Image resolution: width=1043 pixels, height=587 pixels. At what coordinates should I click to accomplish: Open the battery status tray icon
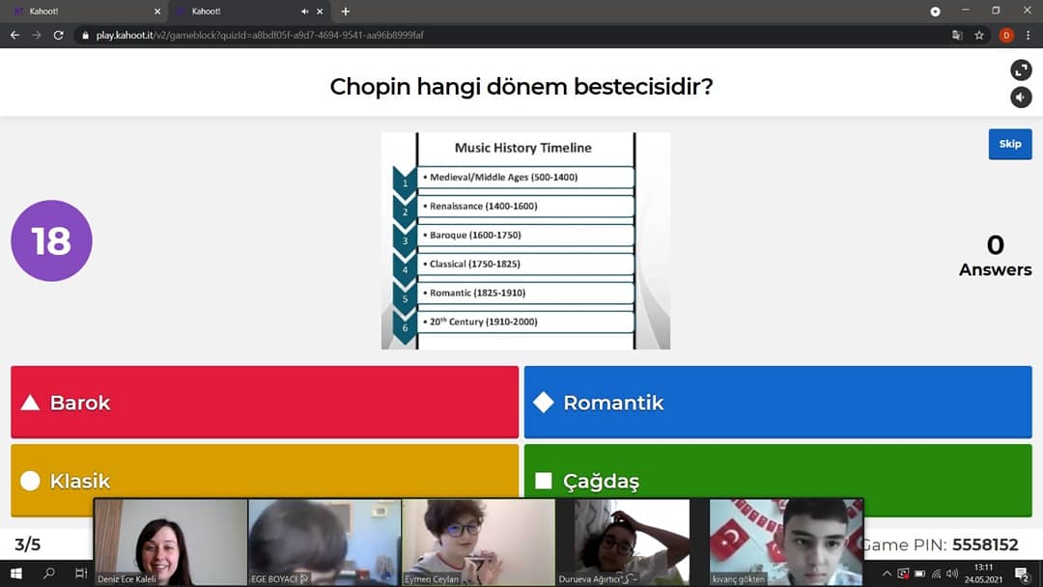(x=920, y=573)
